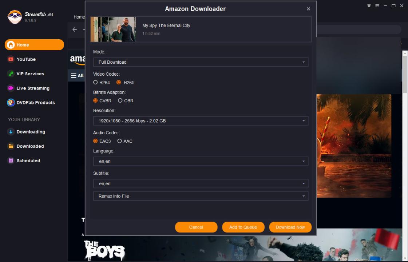Click The Boys banner logo
This screenshot has width=408, height=262.
pyautogui.click(x=104, y=250)
